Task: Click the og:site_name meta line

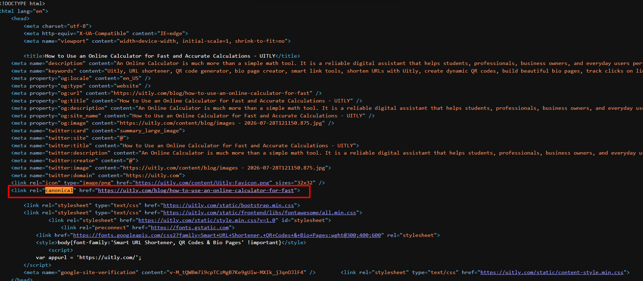Action: pos(193,116)
